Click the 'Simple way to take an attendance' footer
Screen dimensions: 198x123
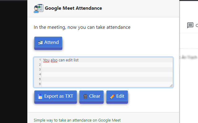[x=77, y=120]
